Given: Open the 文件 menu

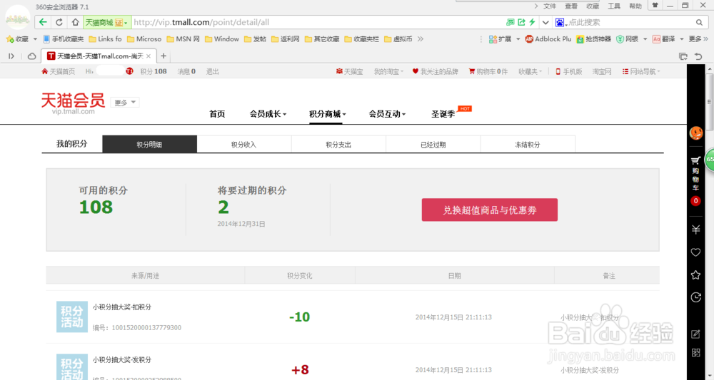Looking at the screenshot, I should [550, 6].
